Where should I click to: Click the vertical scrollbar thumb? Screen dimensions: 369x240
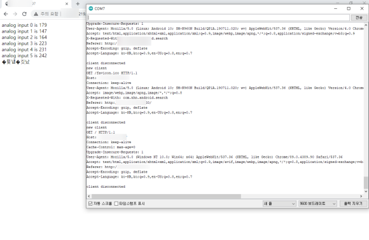click(366, 183)
